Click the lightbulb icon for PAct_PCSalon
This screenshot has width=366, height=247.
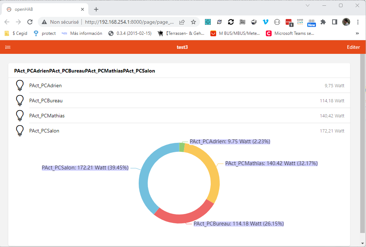point(20,131)
